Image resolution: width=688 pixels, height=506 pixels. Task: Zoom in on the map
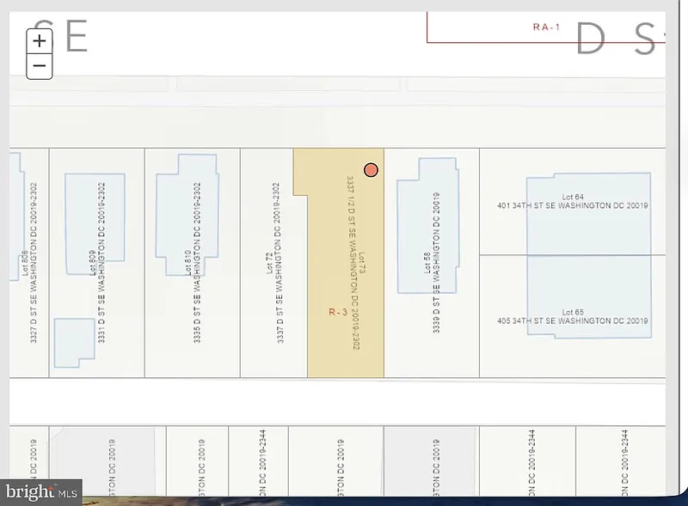pyautogui.click(x=40, y=40)
